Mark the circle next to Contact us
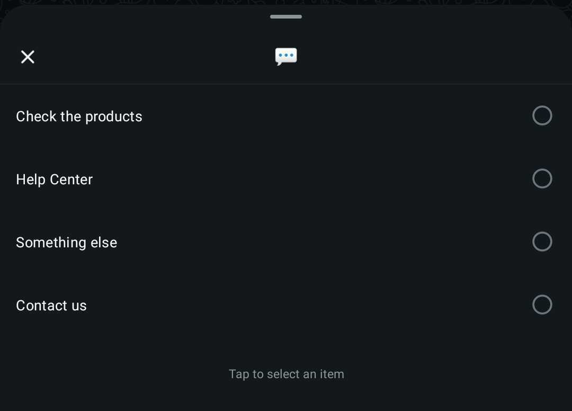Image resolution: width=572 pixels, height=411 pixels. point(542,305)
